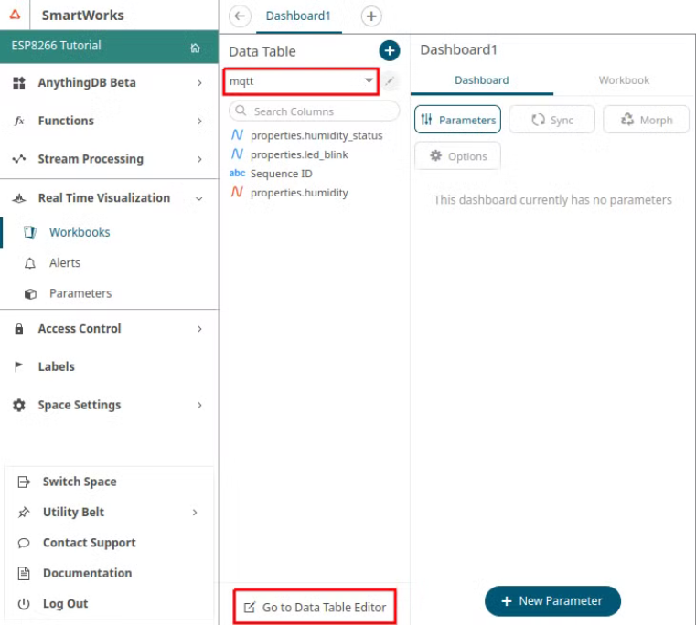
Task: Open Go to Data Table Editor
Action: point(315,607)
